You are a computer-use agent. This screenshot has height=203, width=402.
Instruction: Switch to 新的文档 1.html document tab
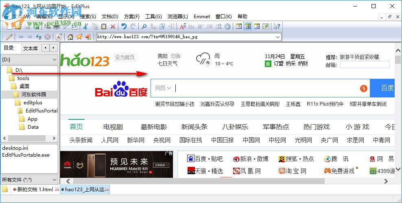coord(35,190)
